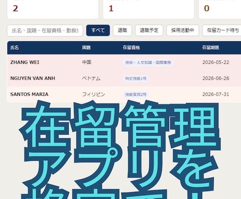Click the 中国 nationality cell
241x199 pixels.
[x=86, y=62]
